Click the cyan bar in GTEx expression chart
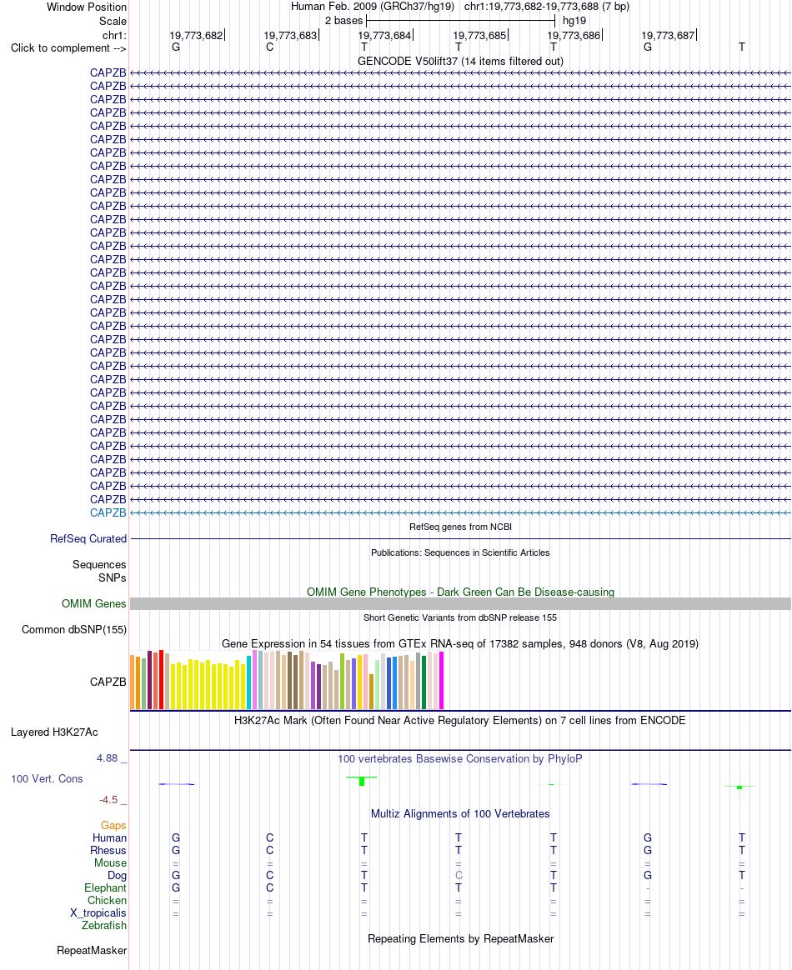The image size is (792, 970). 248,682
